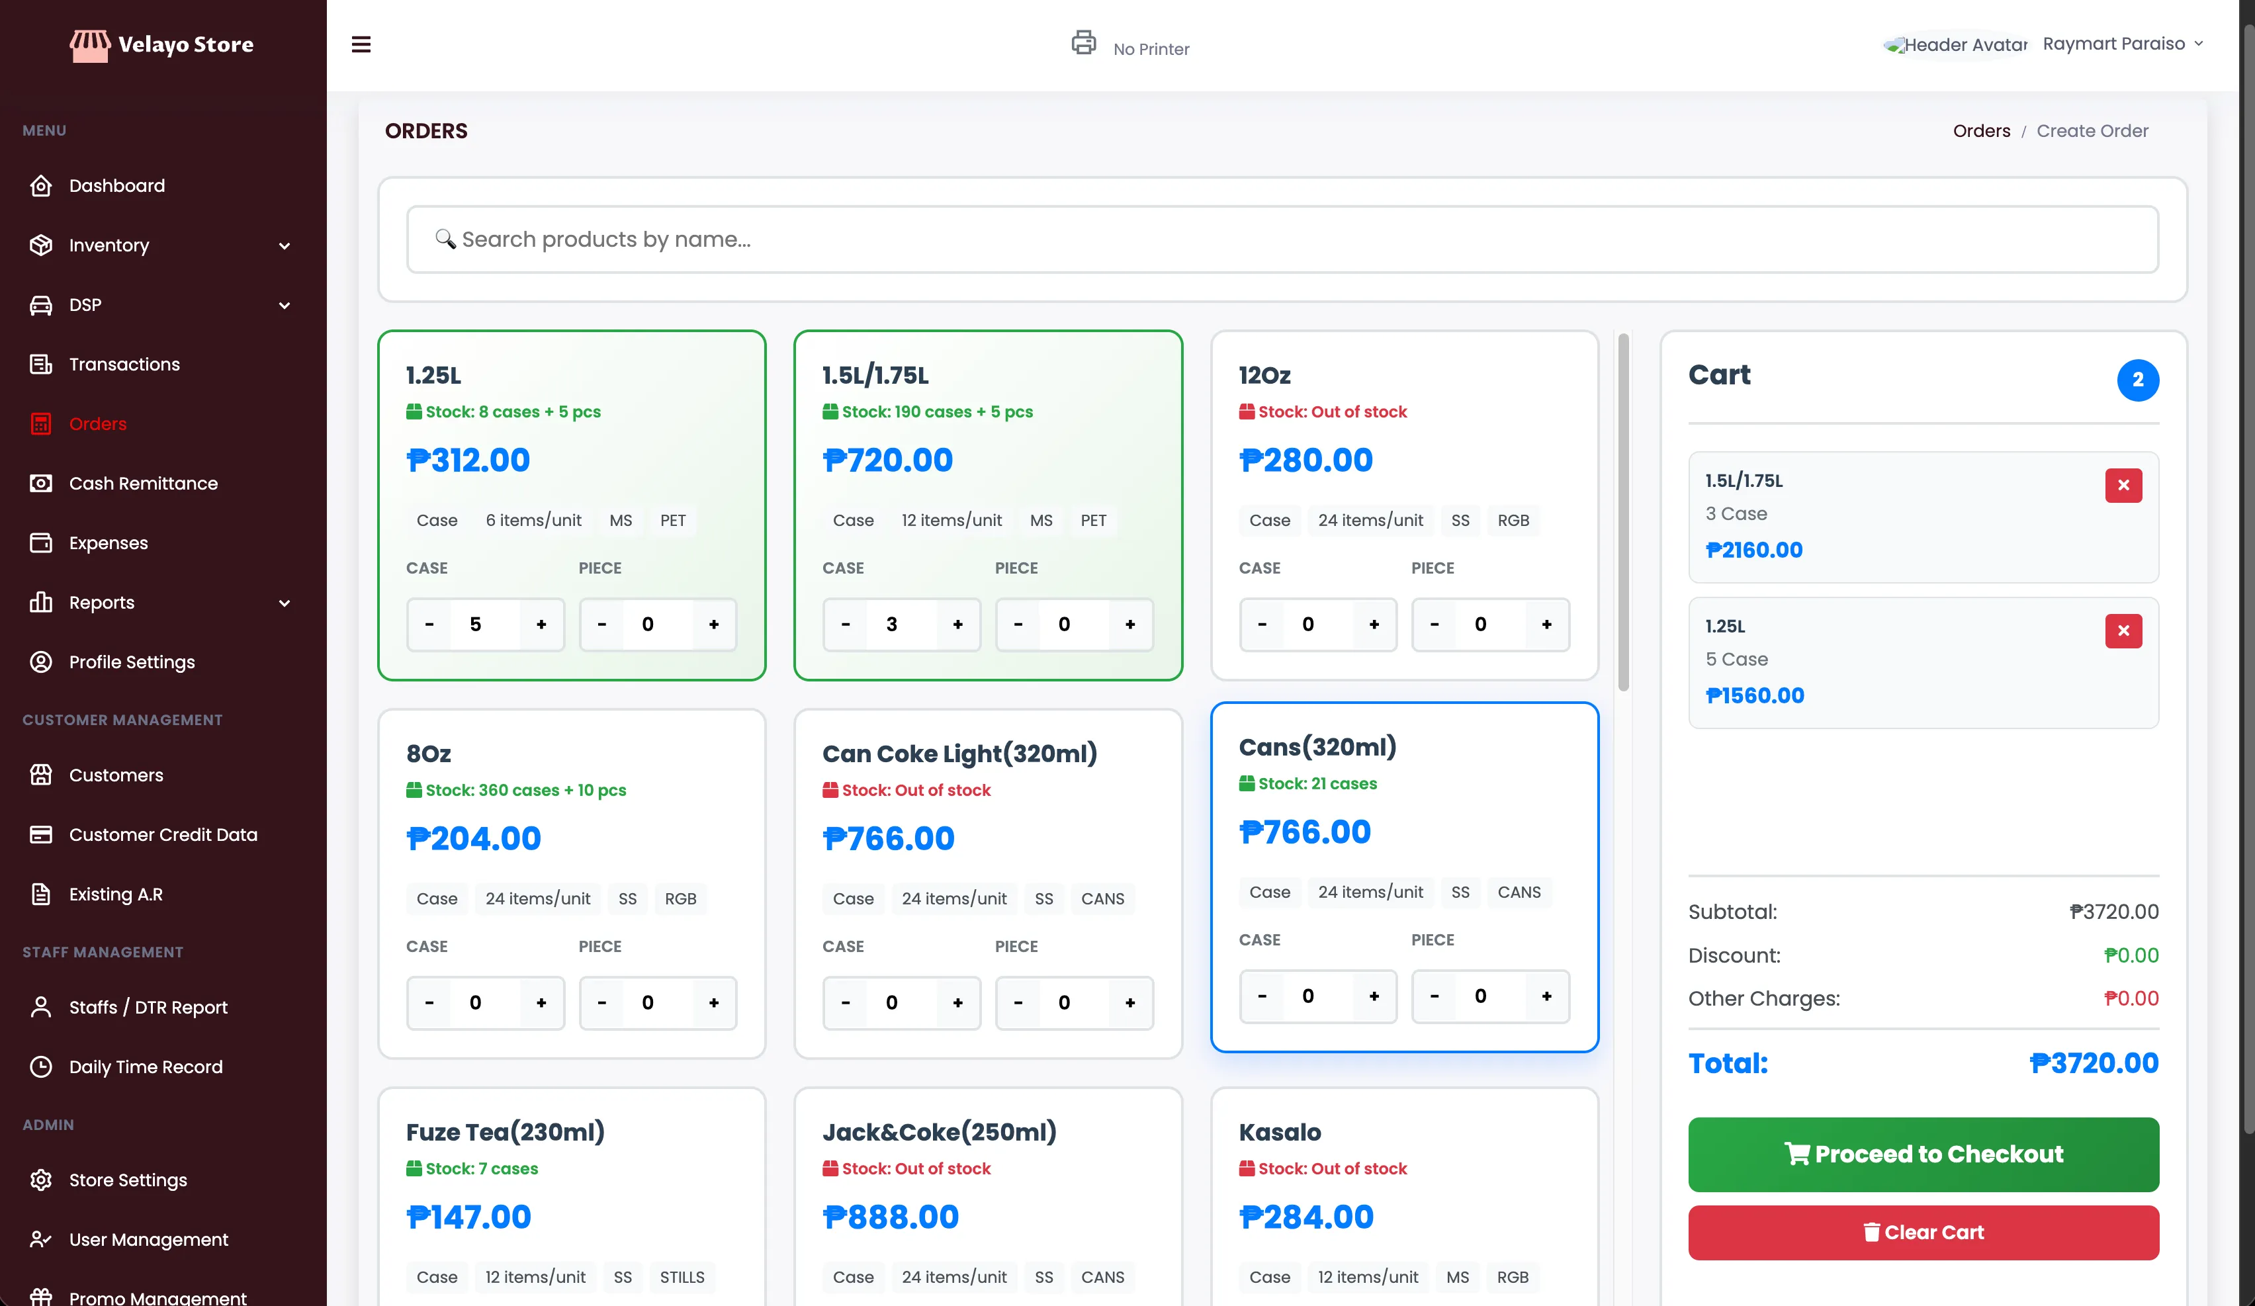This screenshot has width=2255, height=1306.
Task: Click the Header Avatar image
Action: pyautogui.click(x=1956, y=45)
